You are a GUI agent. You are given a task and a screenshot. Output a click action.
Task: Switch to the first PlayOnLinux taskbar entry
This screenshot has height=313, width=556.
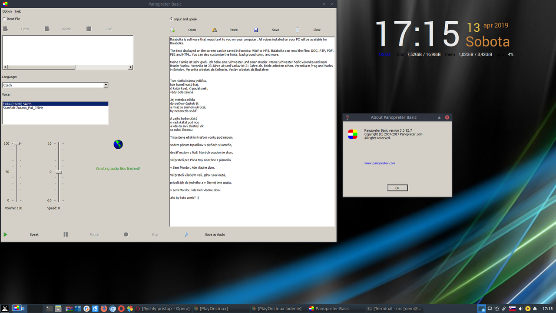[221, 309]
